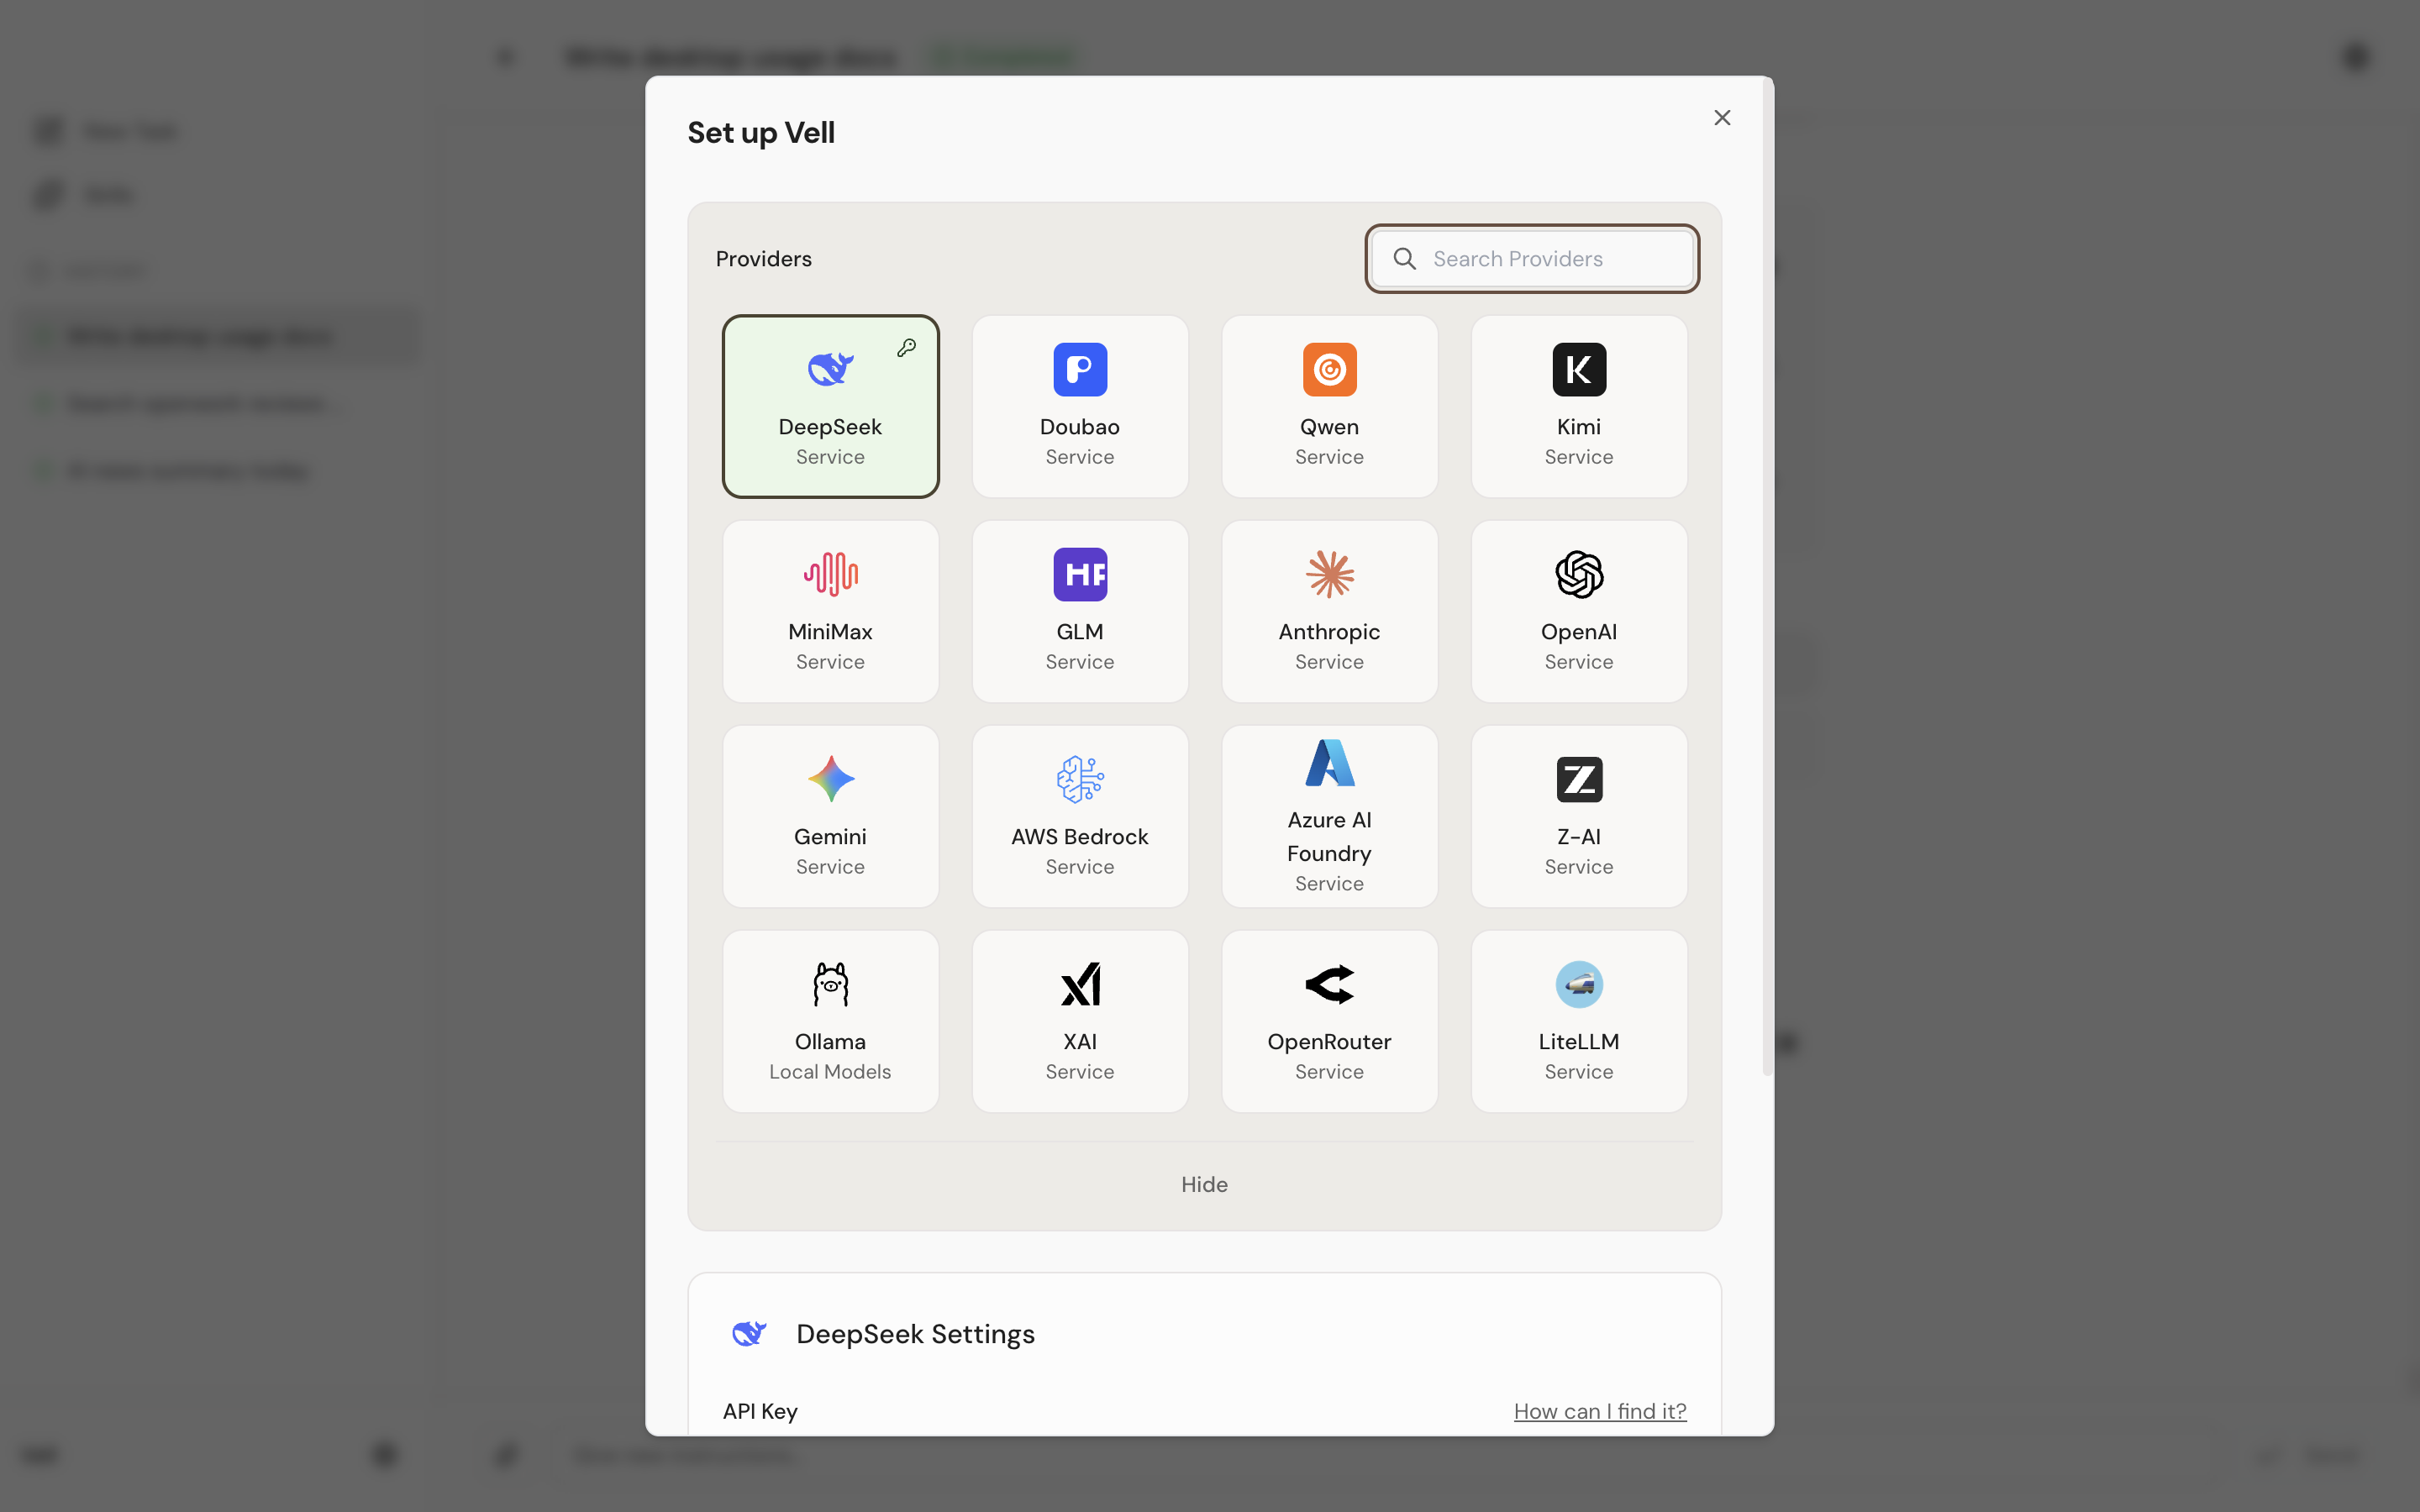
Task: Select the AWS Bedrock brain logo
Action: (1080, 779)
